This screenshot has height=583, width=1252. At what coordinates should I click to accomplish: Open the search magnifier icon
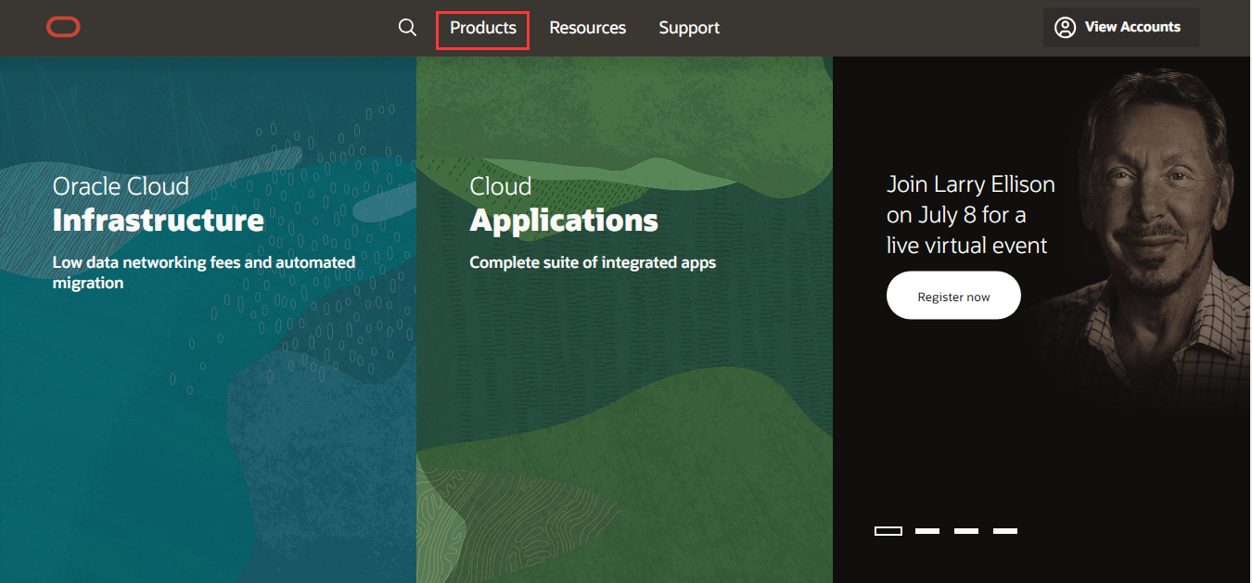tap(407, 28)
